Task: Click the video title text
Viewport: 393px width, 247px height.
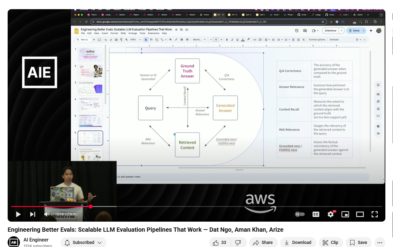Action: tap(146, 230)
